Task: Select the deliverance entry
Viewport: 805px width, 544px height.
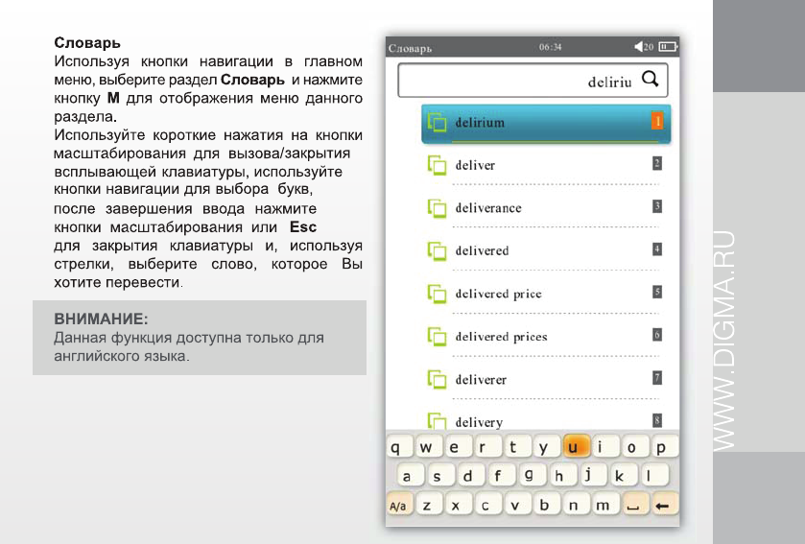Action: coord(546,208)
